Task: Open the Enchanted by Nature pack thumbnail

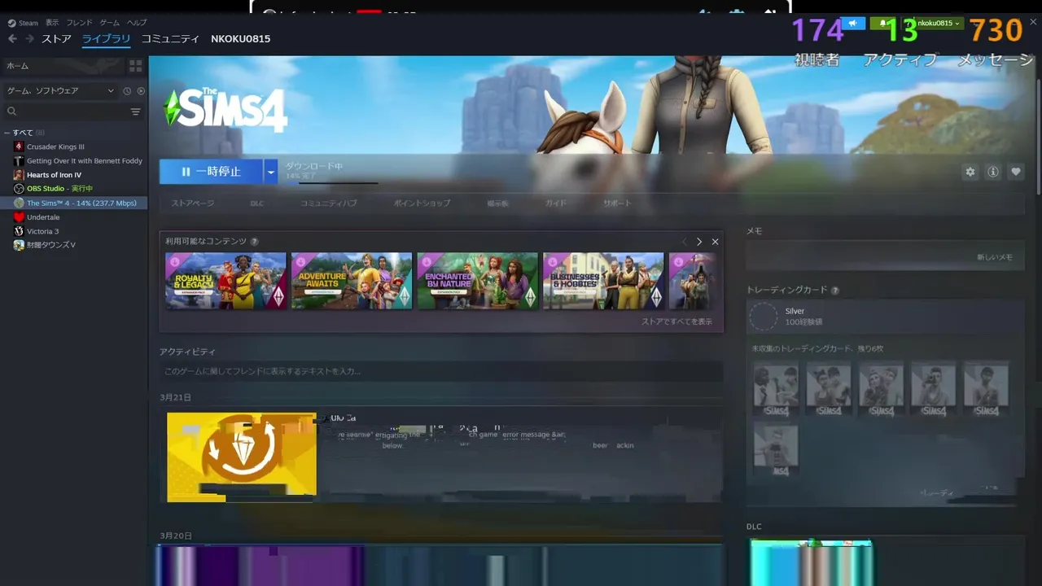Action: 478,281
